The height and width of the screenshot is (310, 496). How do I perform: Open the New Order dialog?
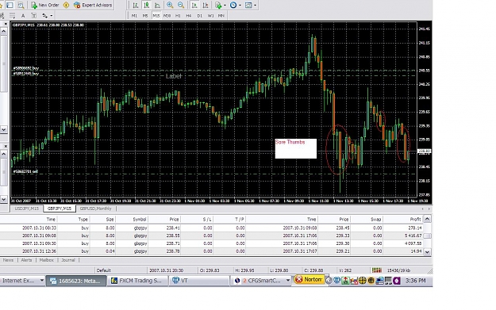tap(45, 5)
